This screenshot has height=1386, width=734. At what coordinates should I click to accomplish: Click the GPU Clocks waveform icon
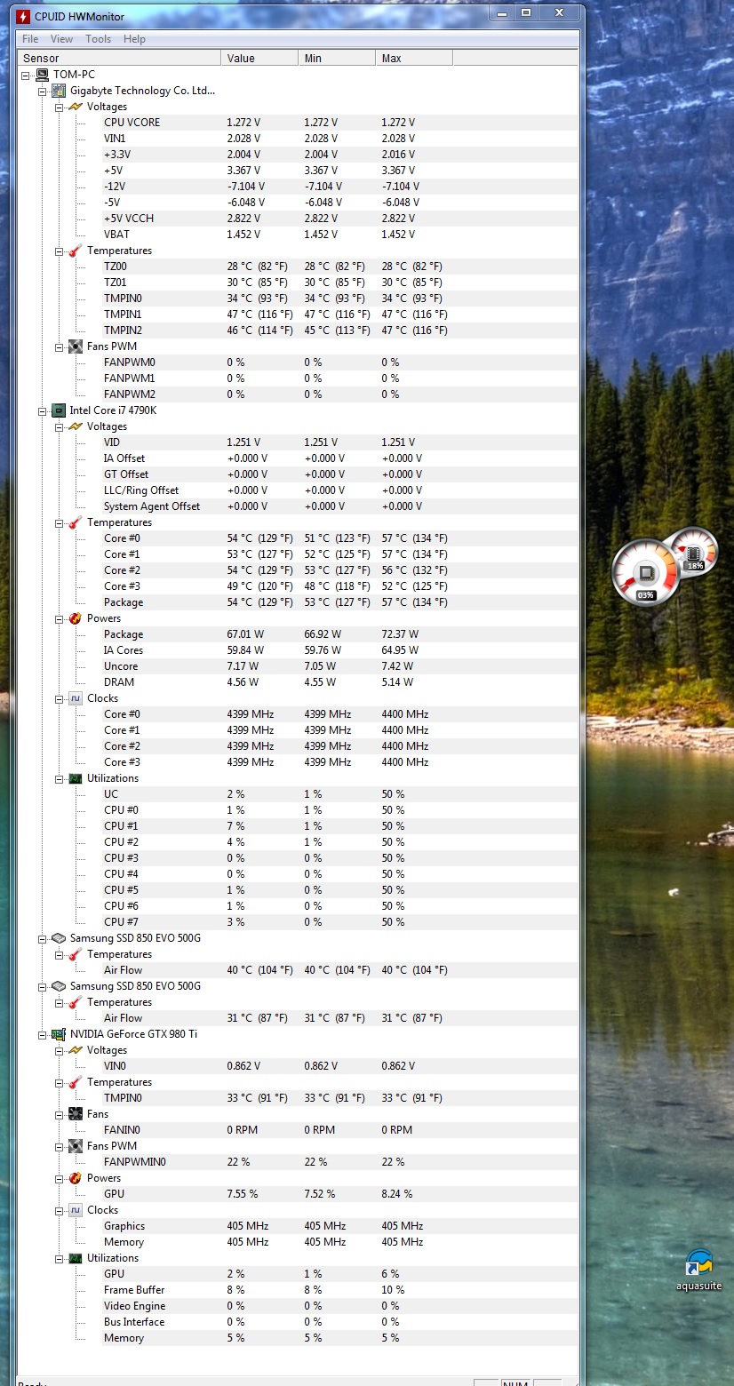(x=76, y=1210)
